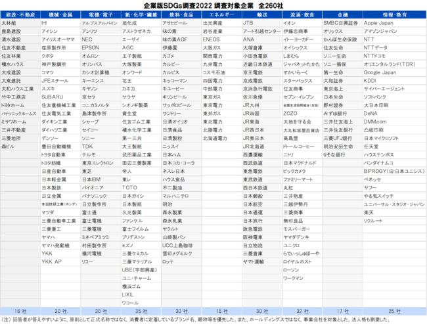Click the 情報・教育 column header

coord(395,14)
